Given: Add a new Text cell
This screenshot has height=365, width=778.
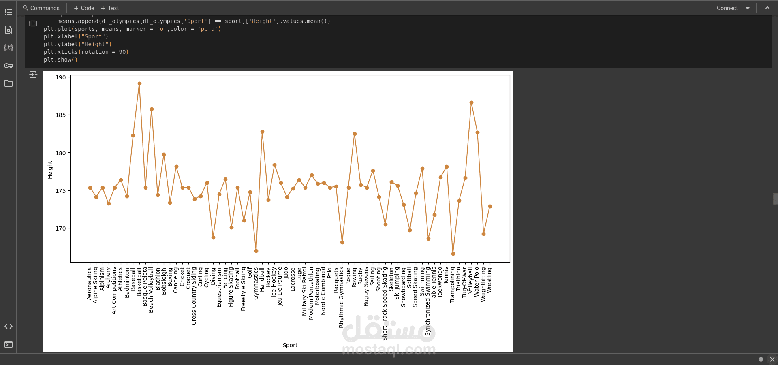Looking at the screenshot, I should coord(110,8).
